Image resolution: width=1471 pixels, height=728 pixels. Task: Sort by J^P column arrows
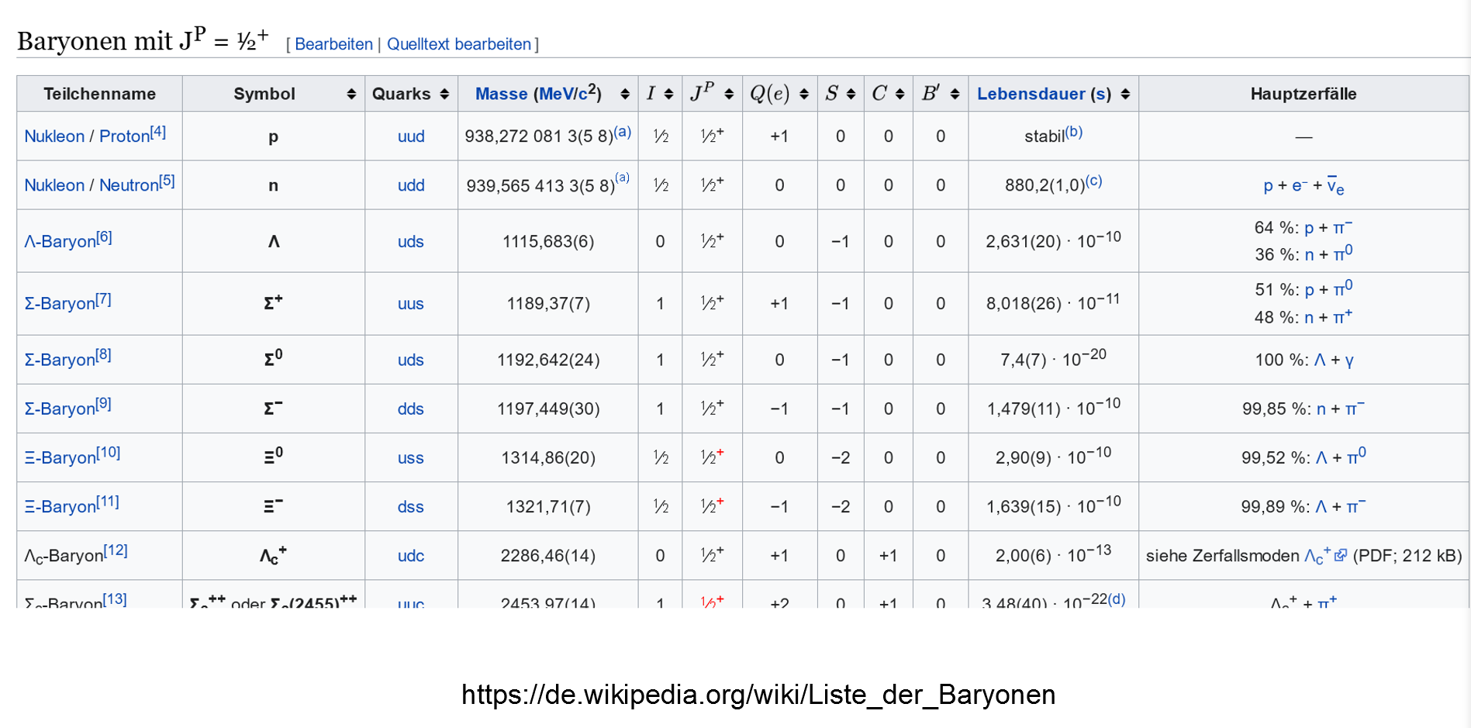[729, 94]
